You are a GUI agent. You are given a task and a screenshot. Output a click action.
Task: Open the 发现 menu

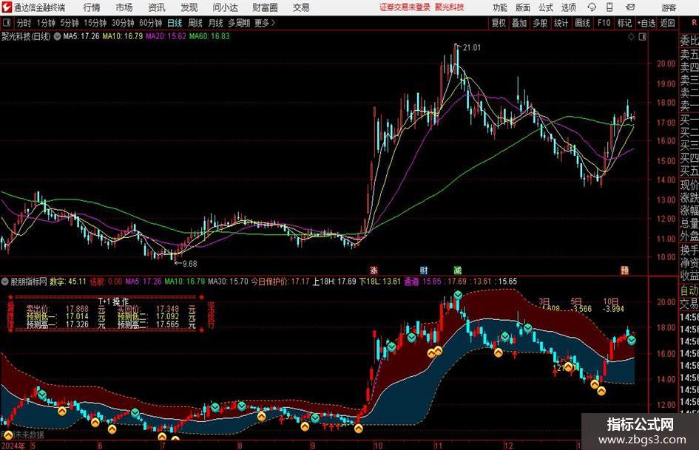pyautogui.click(x=189, y=7)
